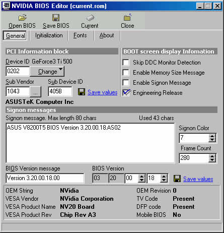Click the disabled BIOS Version 03 field
This screenshot has height=233, width=224.
[x=100, y=179]
